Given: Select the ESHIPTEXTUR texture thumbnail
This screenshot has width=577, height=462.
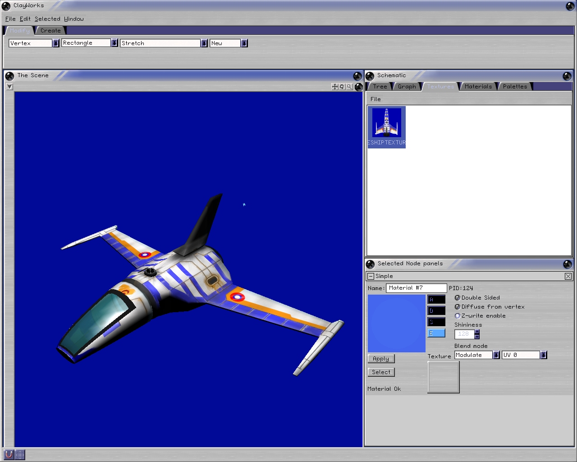Looking at the screenshot, I should (x=386, y=127).
